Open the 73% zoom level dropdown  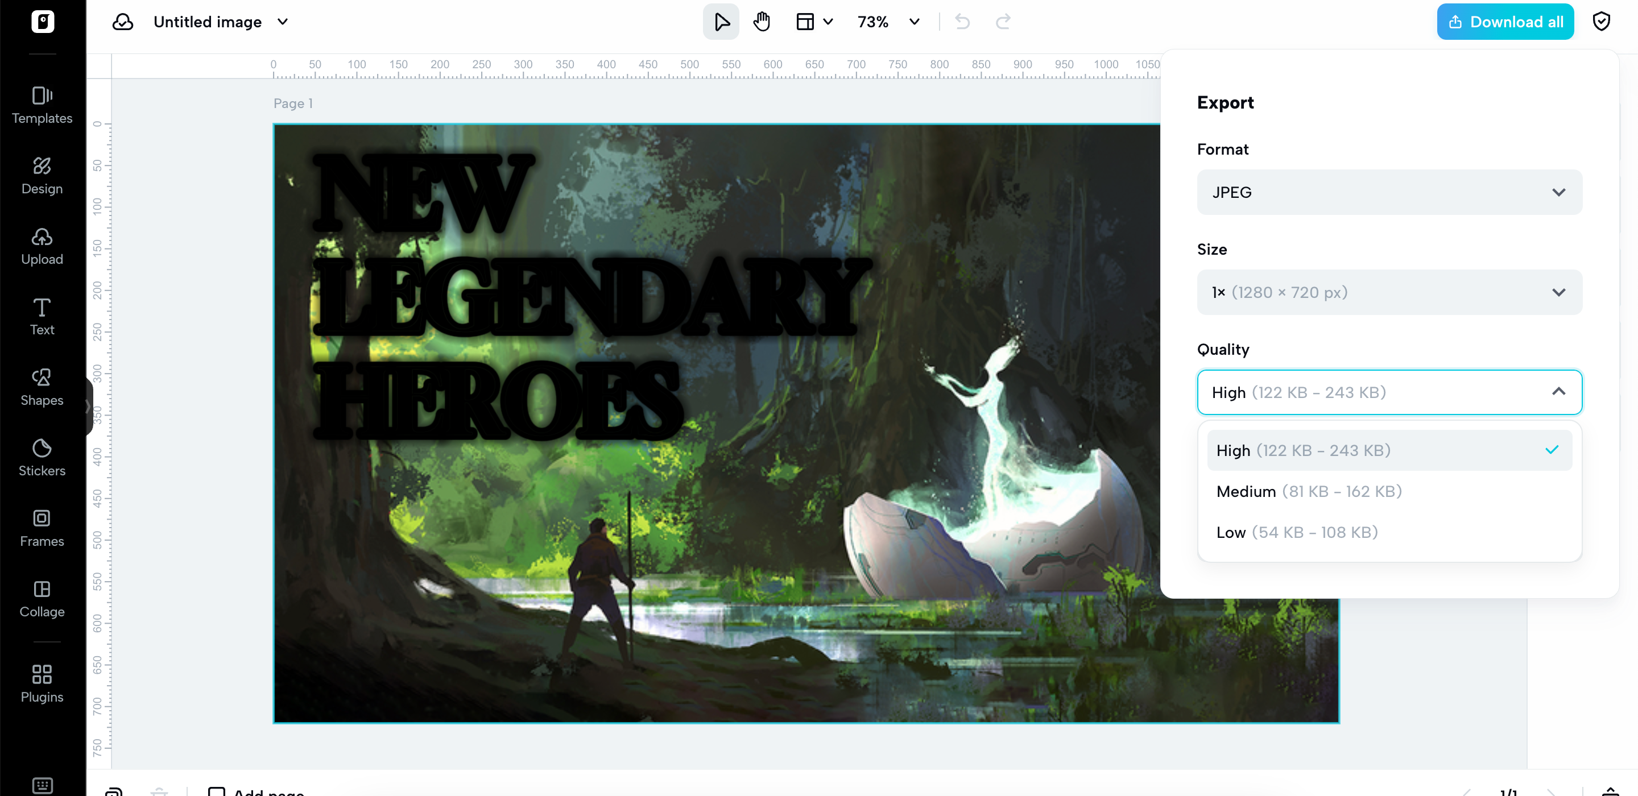click(x=888, y=22)
